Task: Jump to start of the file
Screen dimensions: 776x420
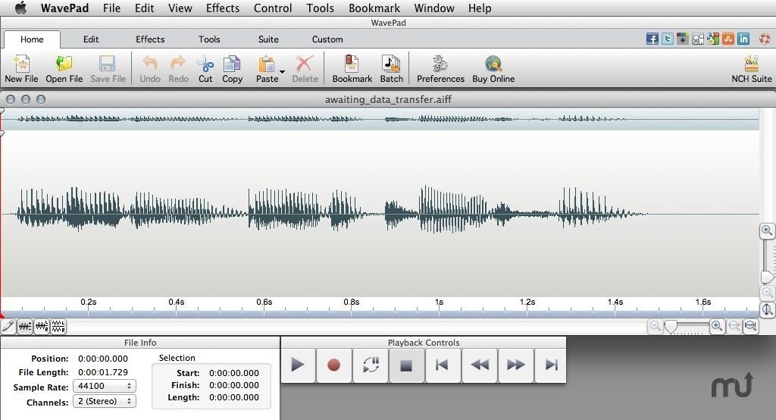Action: point(443,365)
